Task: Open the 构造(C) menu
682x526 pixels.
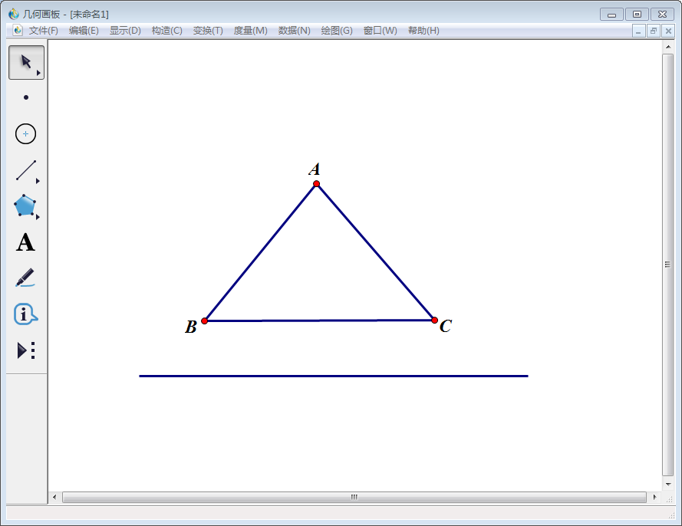Action: [166, 31]
